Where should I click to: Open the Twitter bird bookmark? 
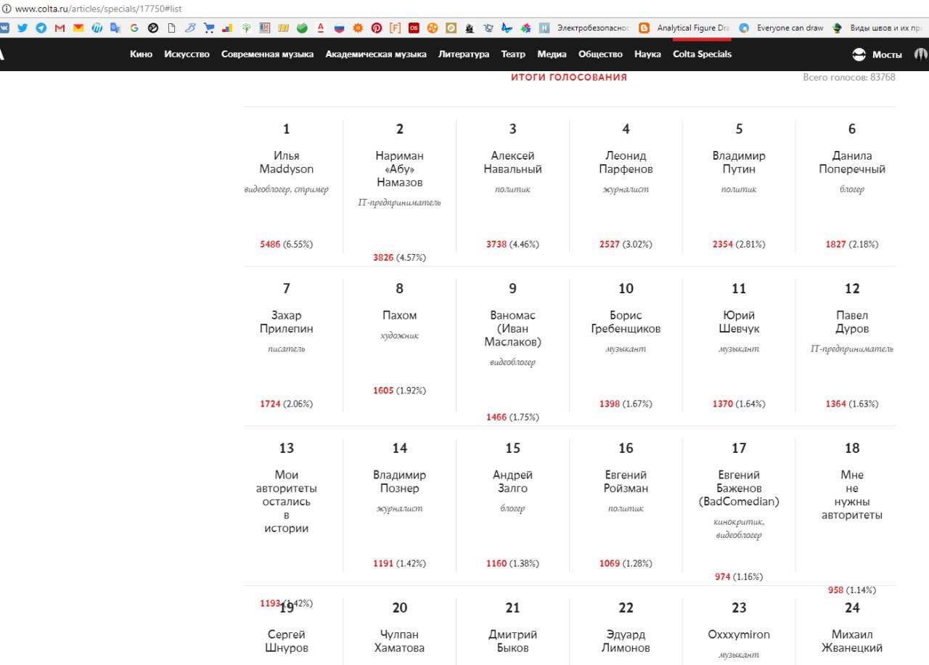point(22,28)
